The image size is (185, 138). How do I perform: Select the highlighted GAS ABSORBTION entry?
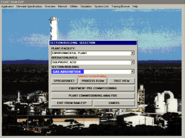click(x=68, y=72)
